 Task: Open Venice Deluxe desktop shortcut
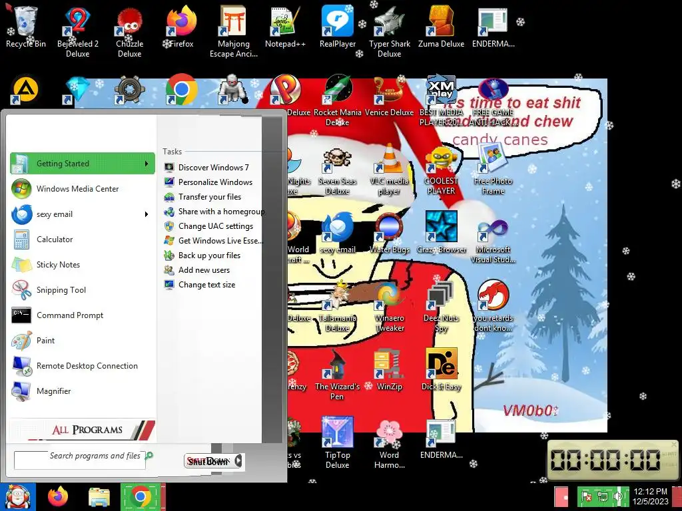tap(389, 96)
